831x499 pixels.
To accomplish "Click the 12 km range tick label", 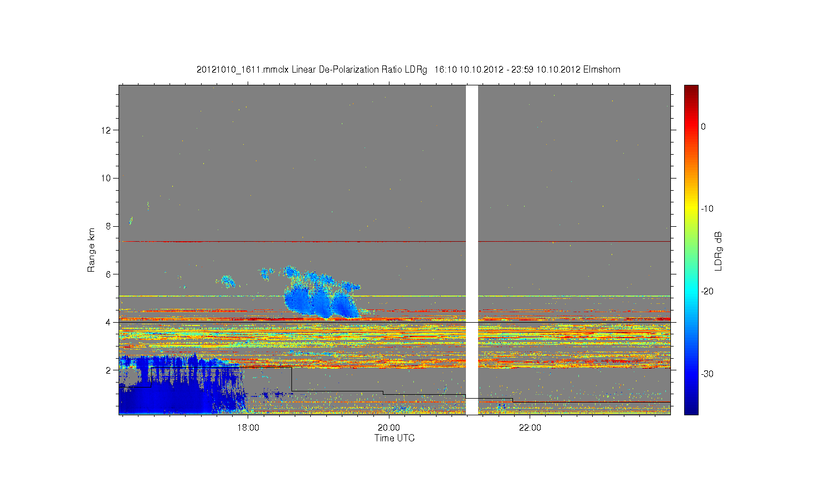I will tap(107, 130).
